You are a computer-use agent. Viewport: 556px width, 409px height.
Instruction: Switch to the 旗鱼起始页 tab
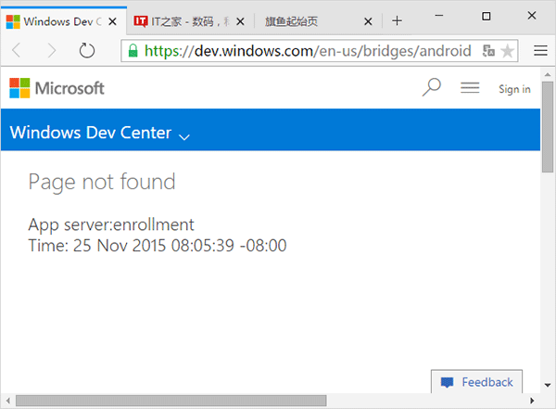tap(315, 20)
